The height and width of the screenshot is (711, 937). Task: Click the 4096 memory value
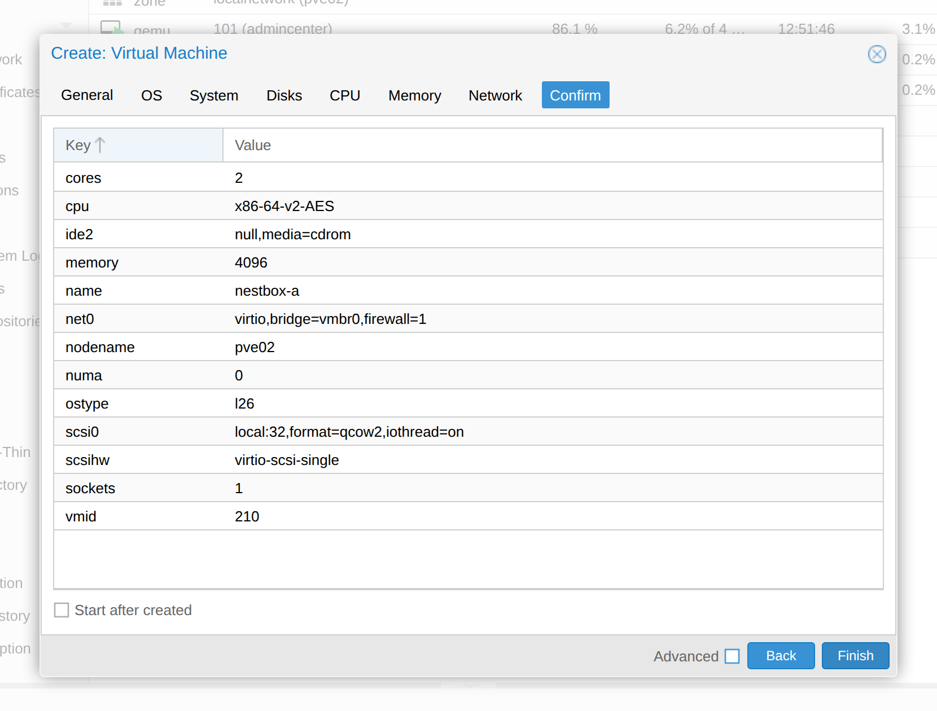(251, 262)
